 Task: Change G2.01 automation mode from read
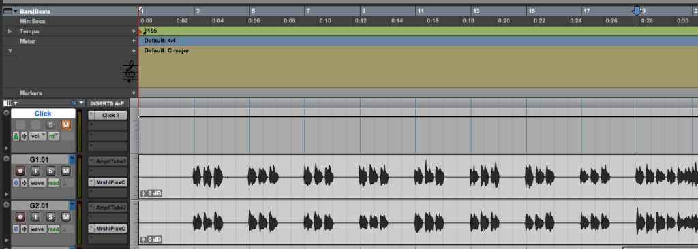[54, 229]
